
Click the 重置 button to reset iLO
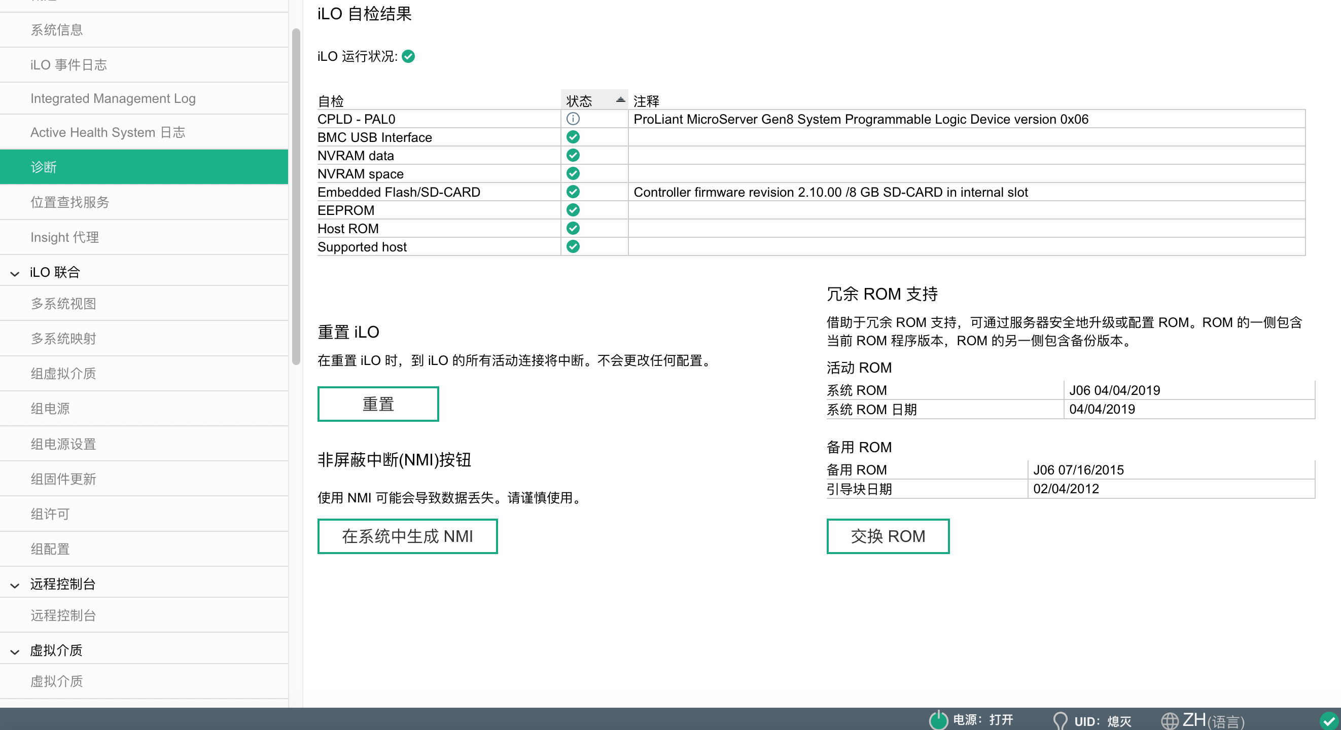pos(378,404)
